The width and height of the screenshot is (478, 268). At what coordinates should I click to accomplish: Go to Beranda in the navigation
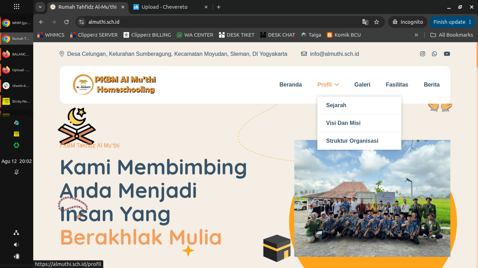[290, 84]
